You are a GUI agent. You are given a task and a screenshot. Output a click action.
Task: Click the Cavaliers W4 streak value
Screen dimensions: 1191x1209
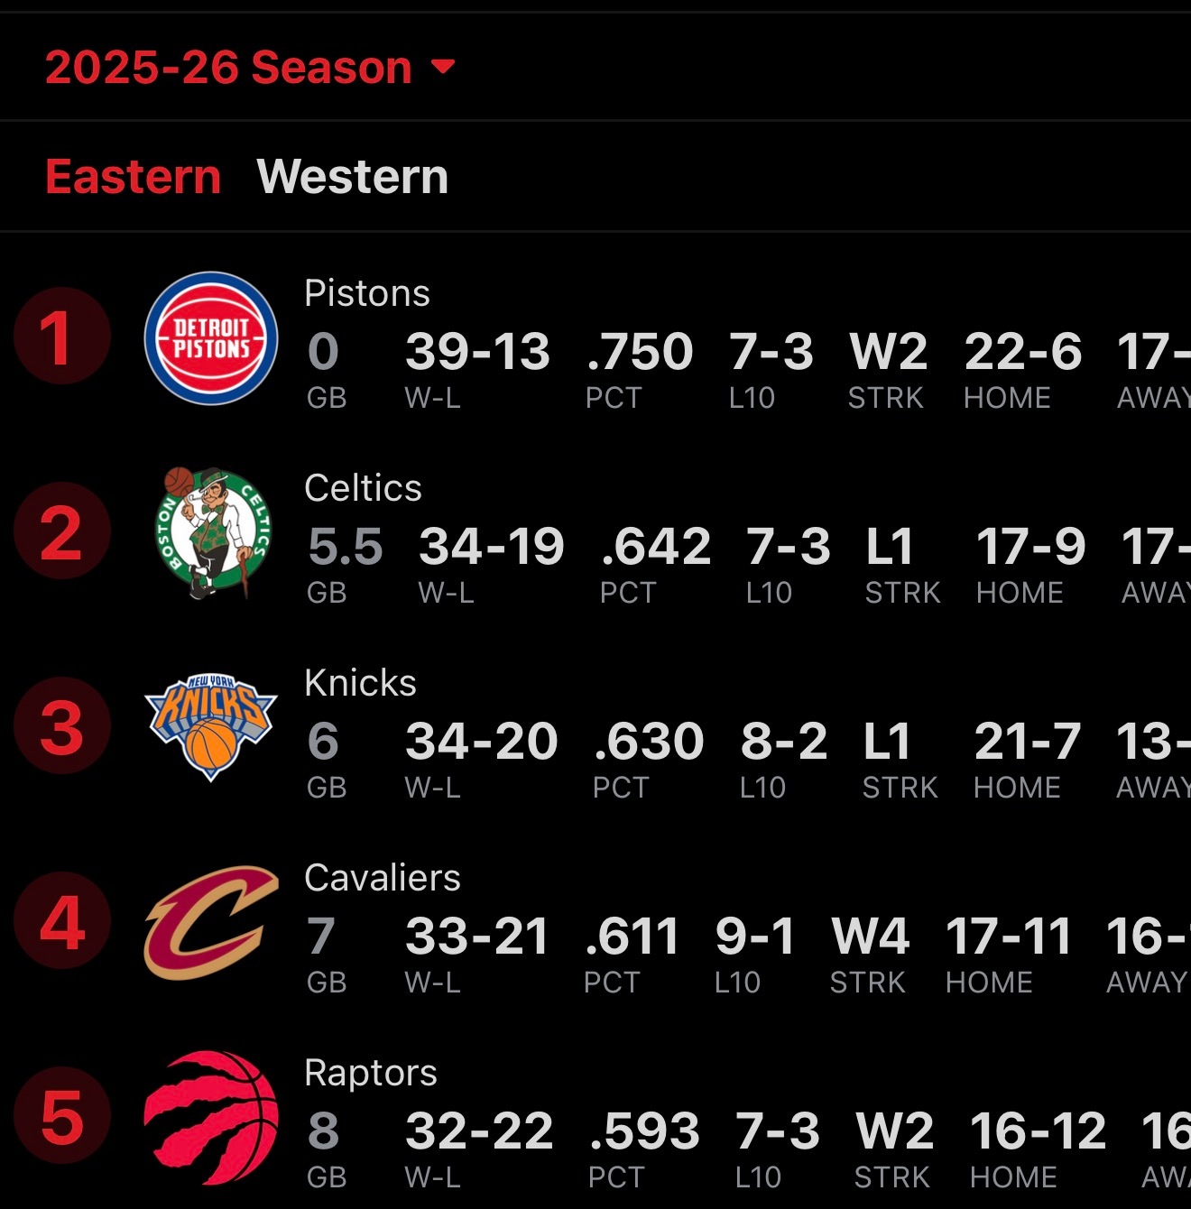click(x=870, y=937)
